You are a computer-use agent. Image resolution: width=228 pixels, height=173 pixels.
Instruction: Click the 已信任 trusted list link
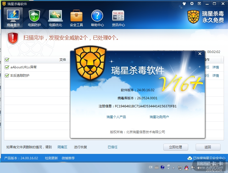pyautogui.click(x=113, y=147)
